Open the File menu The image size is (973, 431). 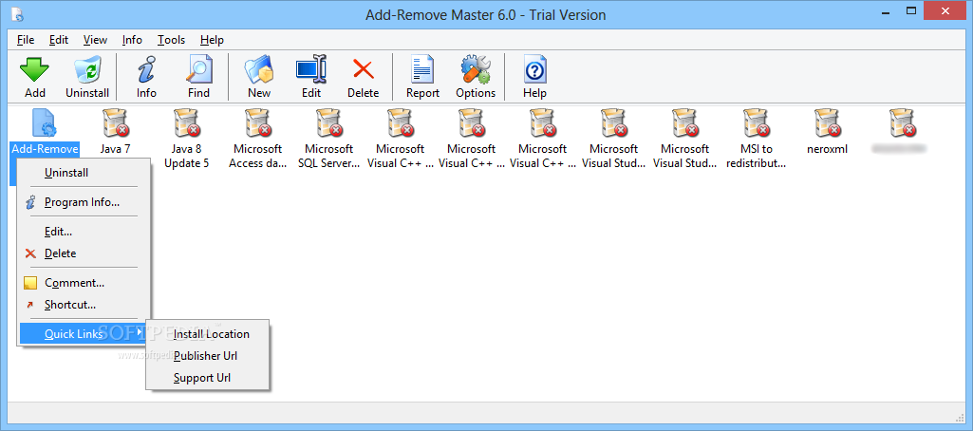26,40
